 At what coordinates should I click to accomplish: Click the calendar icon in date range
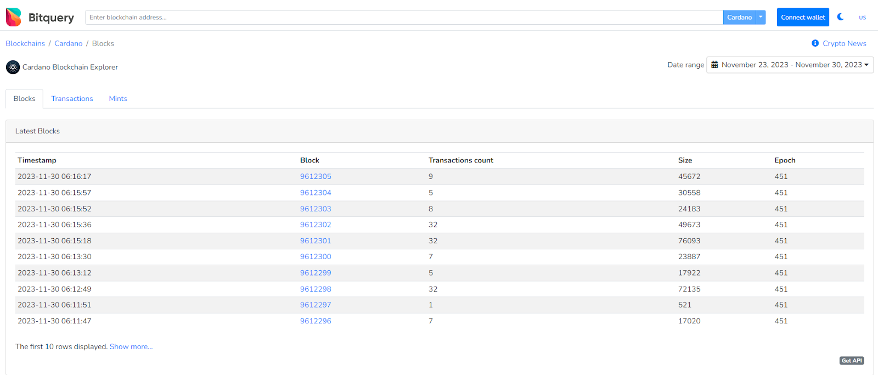coord(714,65)
